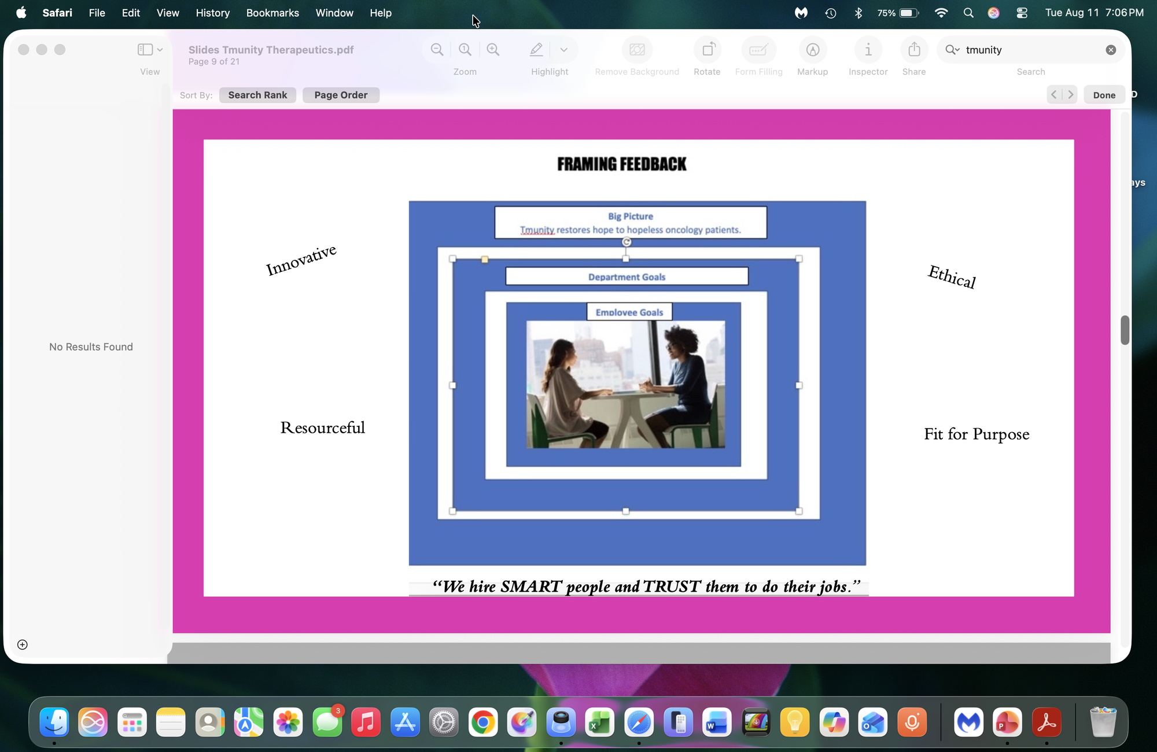Select the Innovative text on the slide
This screenshot has height=752, width=1157.
[x=301, y=260]
